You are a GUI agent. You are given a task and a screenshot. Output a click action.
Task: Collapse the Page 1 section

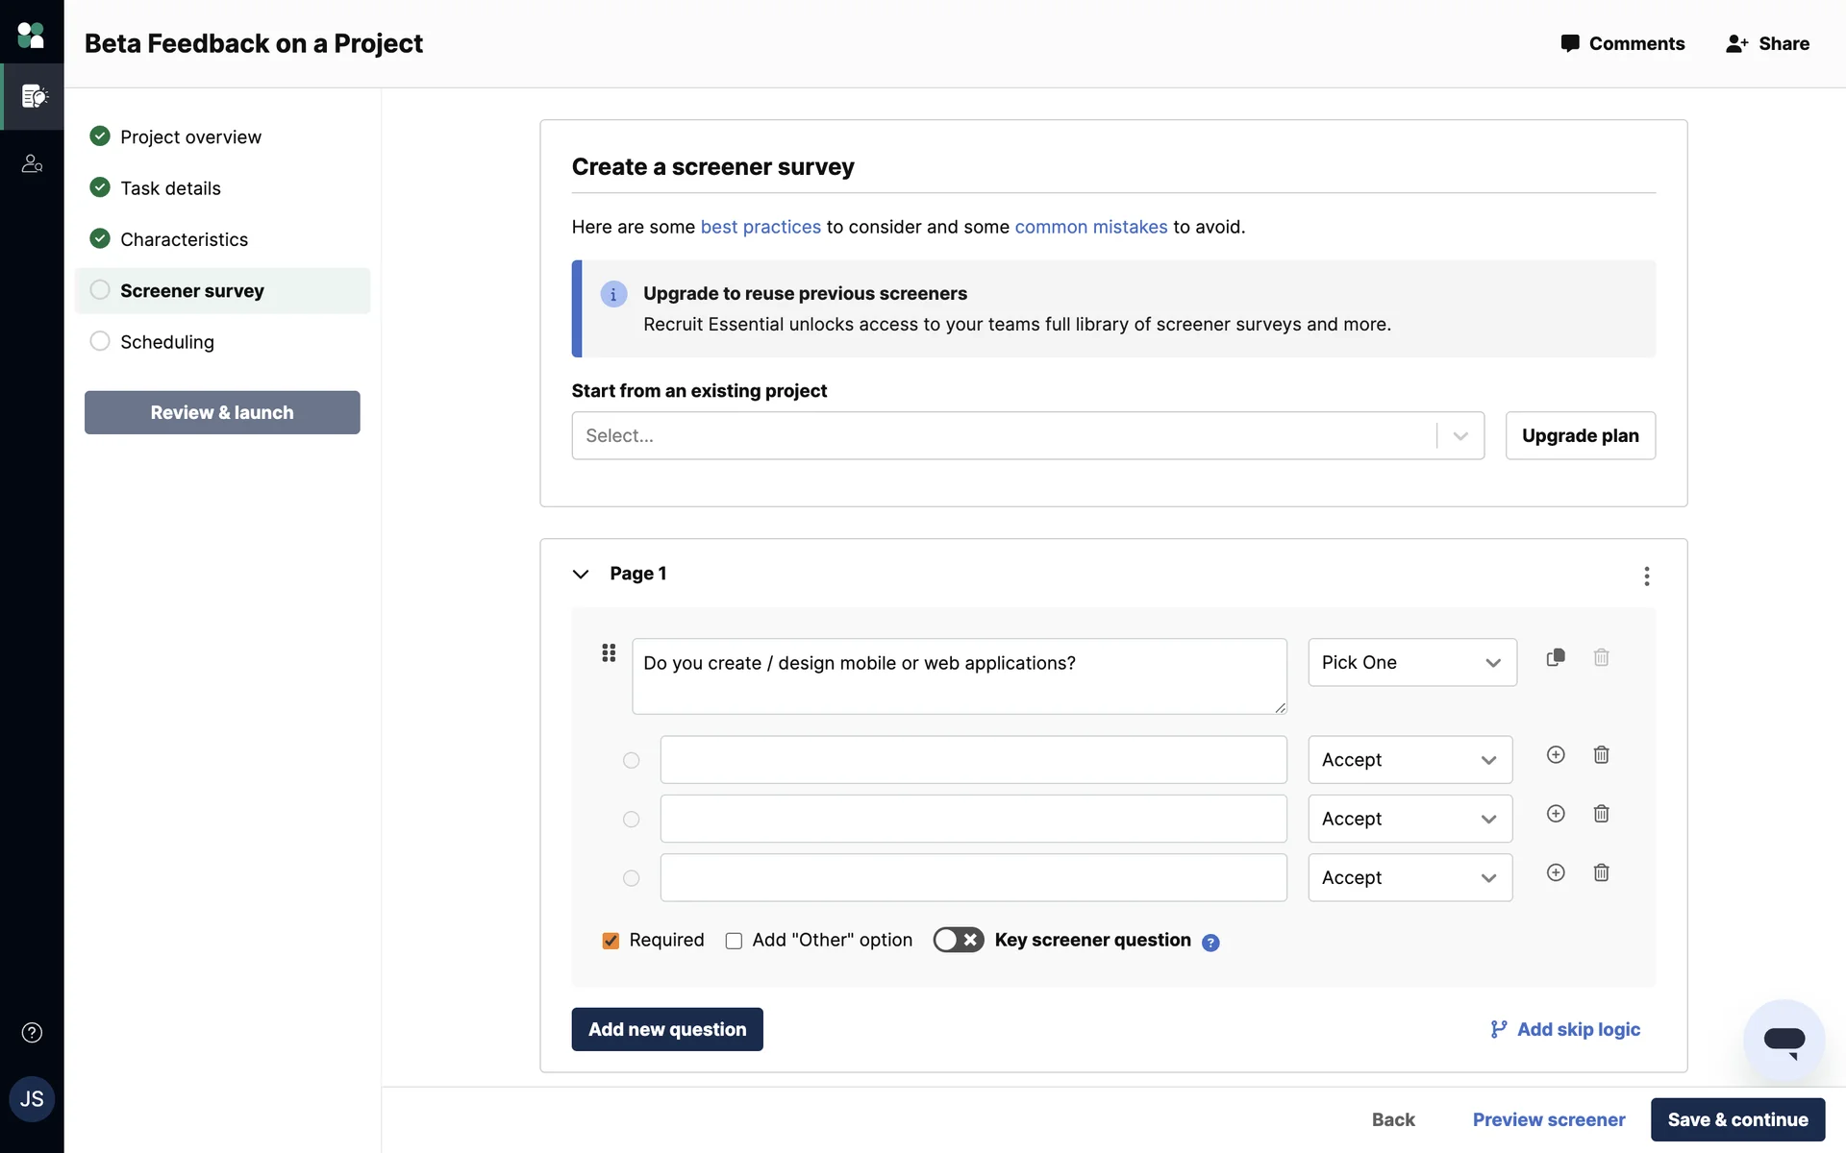point(581,574)
